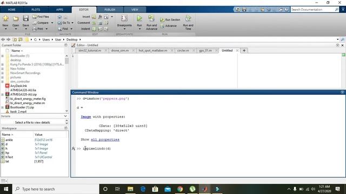Open Current Folder panel actions menu

tap(66, 45)
